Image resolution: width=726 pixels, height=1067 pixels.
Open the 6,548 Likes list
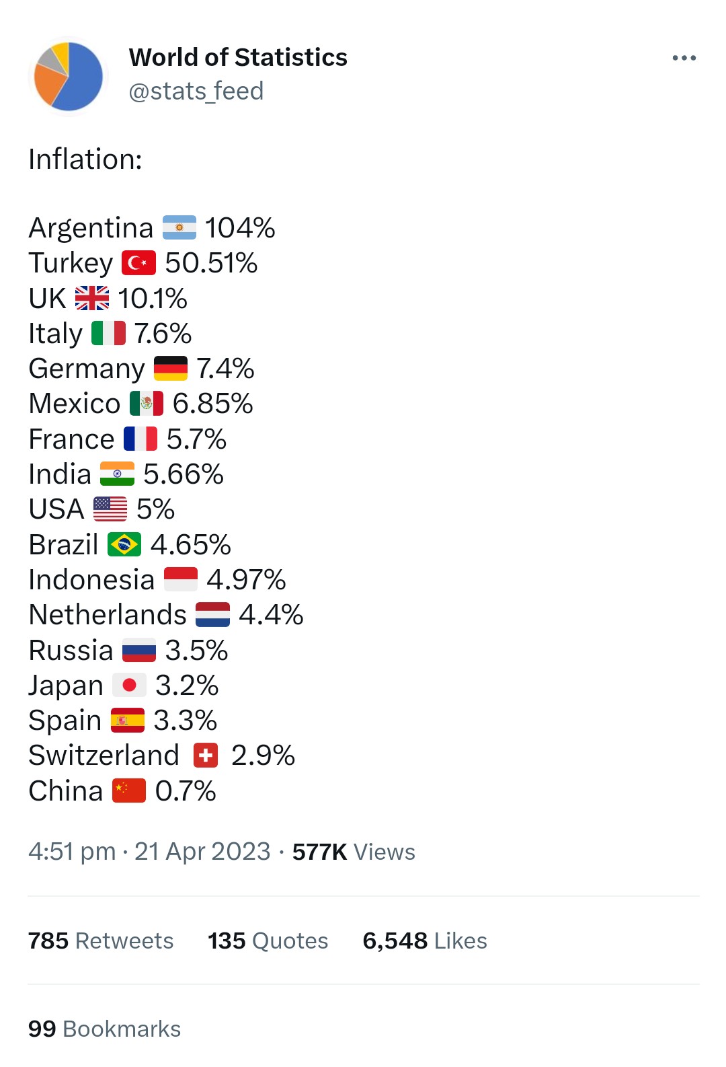425,941
